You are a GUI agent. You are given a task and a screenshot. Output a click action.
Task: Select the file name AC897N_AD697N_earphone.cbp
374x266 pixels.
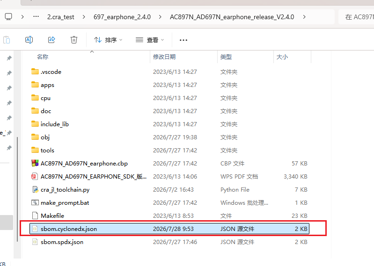point(84,164)
